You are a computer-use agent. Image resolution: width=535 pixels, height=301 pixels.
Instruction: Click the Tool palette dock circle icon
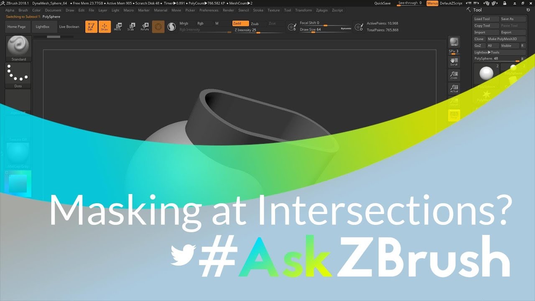[529, 10]
